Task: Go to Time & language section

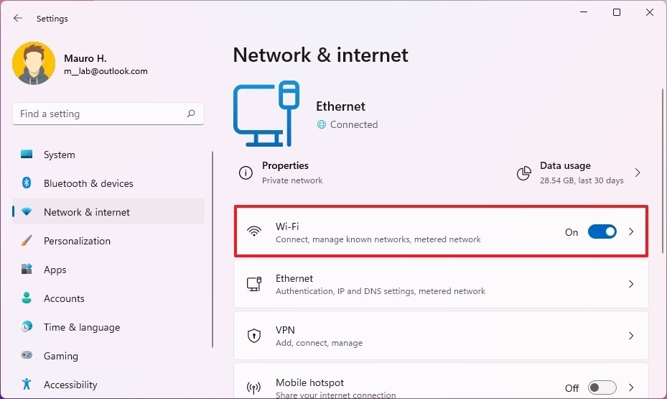Action: tap(81, 327)
